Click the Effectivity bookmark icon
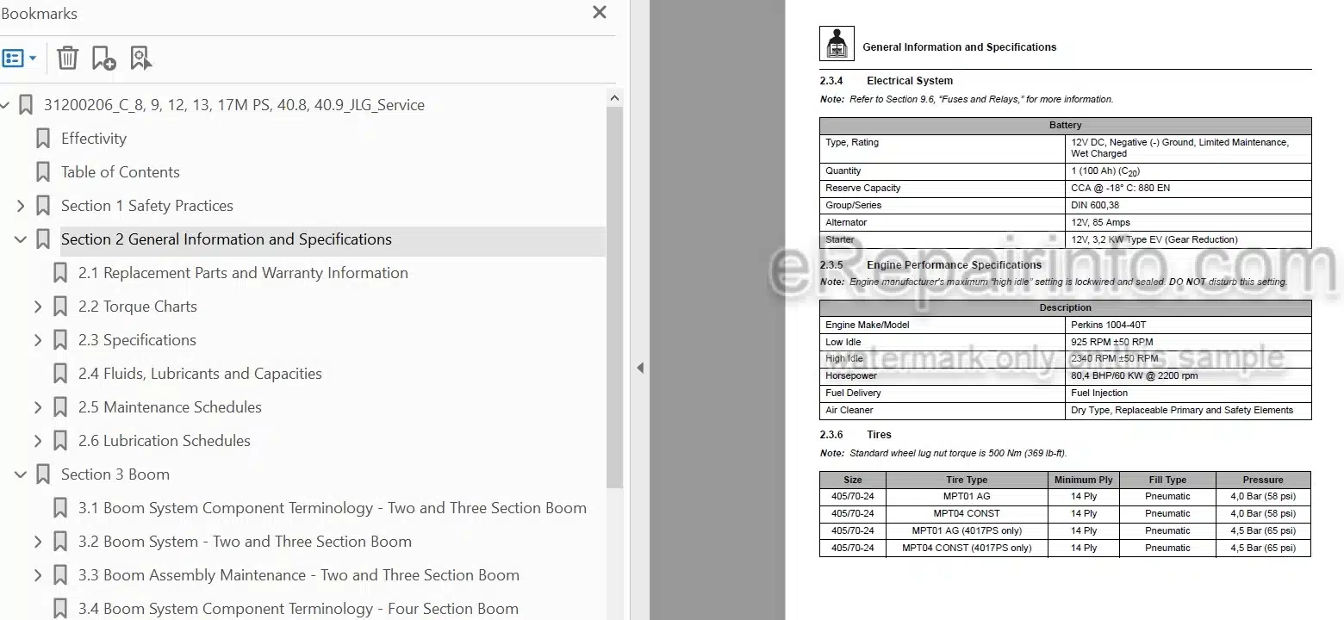Viewport: 1344px width, 620px height. click(42, 139)
